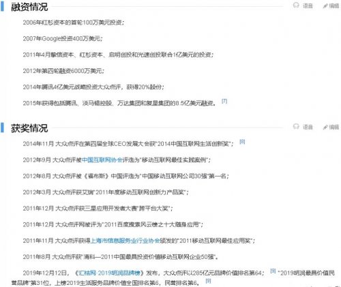The width and height of the screenshot is (341, 287).
Task: Click the line 2012年第四轮融资6000万美元
Action: 63,71
